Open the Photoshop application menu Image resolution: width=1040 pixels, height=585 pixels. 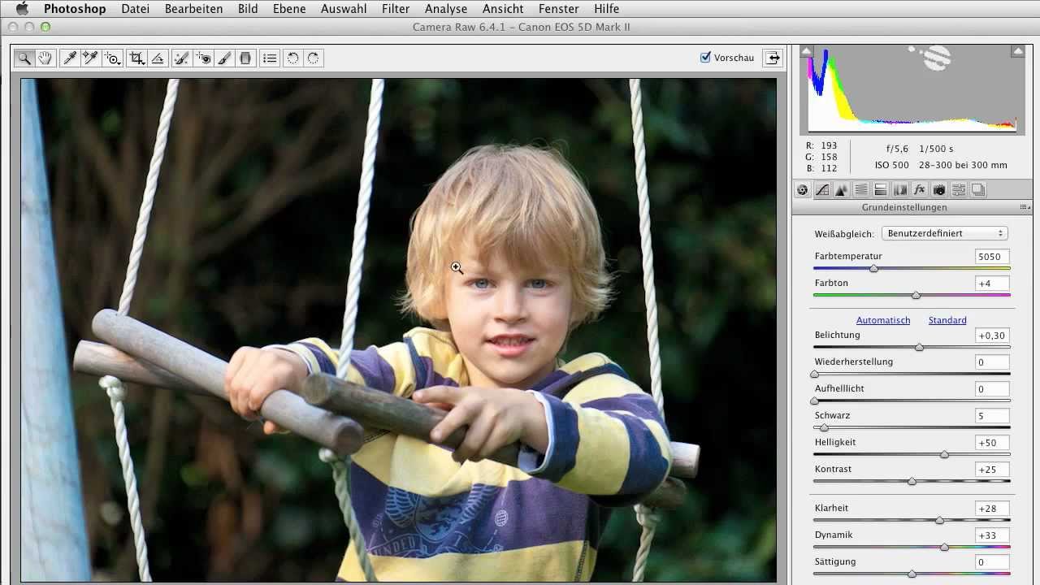pyautogui.click(x=75, y=9)
